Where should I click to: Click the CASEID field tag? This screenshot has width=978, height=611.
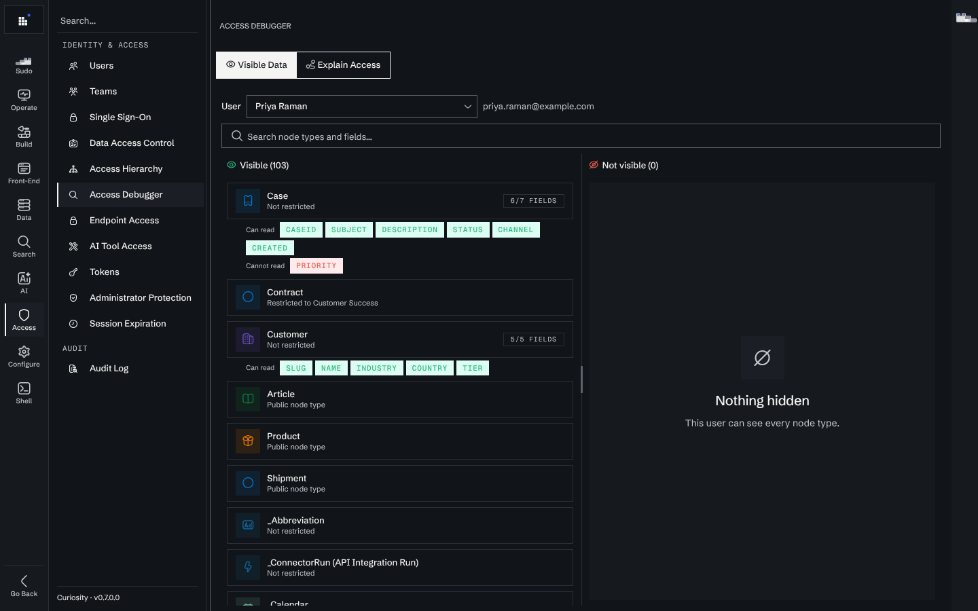point(301,230)
